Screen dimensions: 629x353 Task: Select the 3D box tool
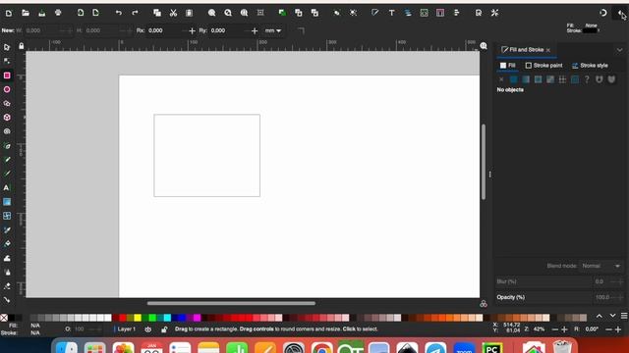7,118
